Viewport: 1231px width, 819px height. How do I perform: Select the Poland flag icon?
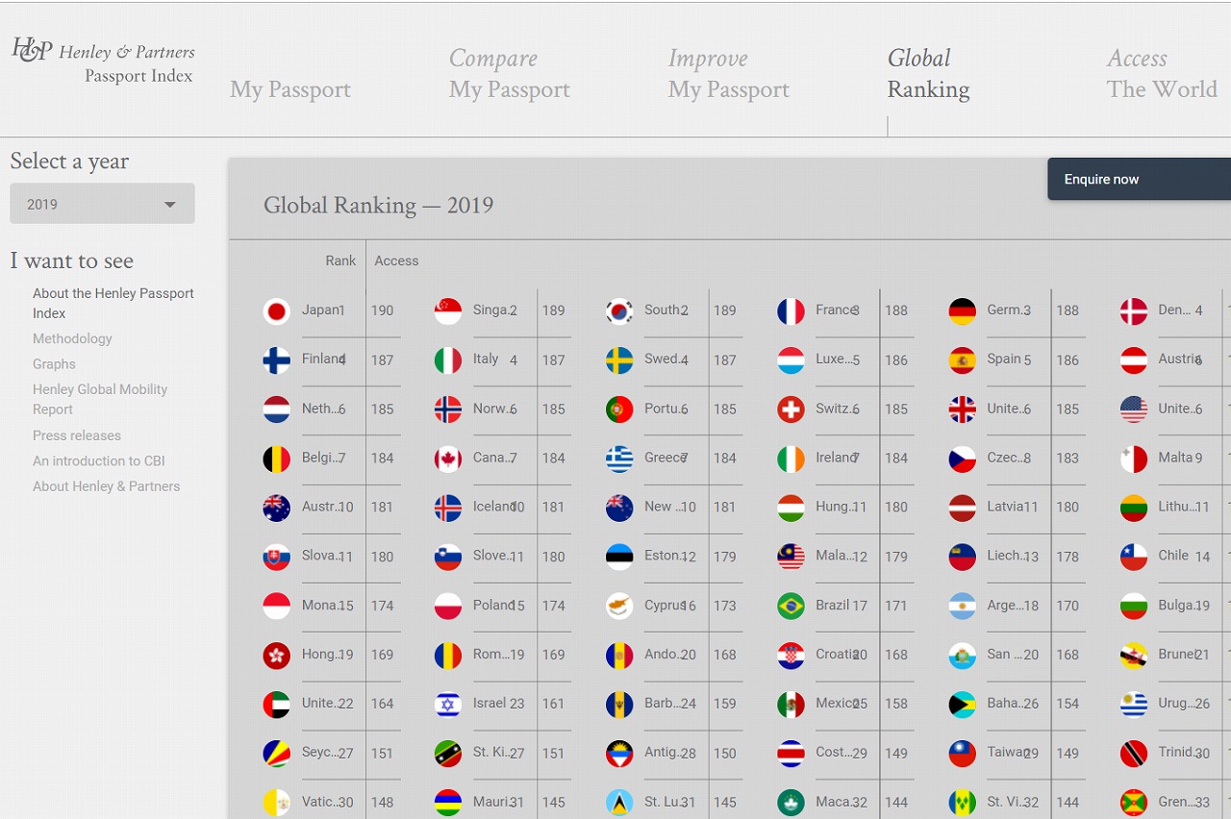pyautogui.click(x=447, y=607)
